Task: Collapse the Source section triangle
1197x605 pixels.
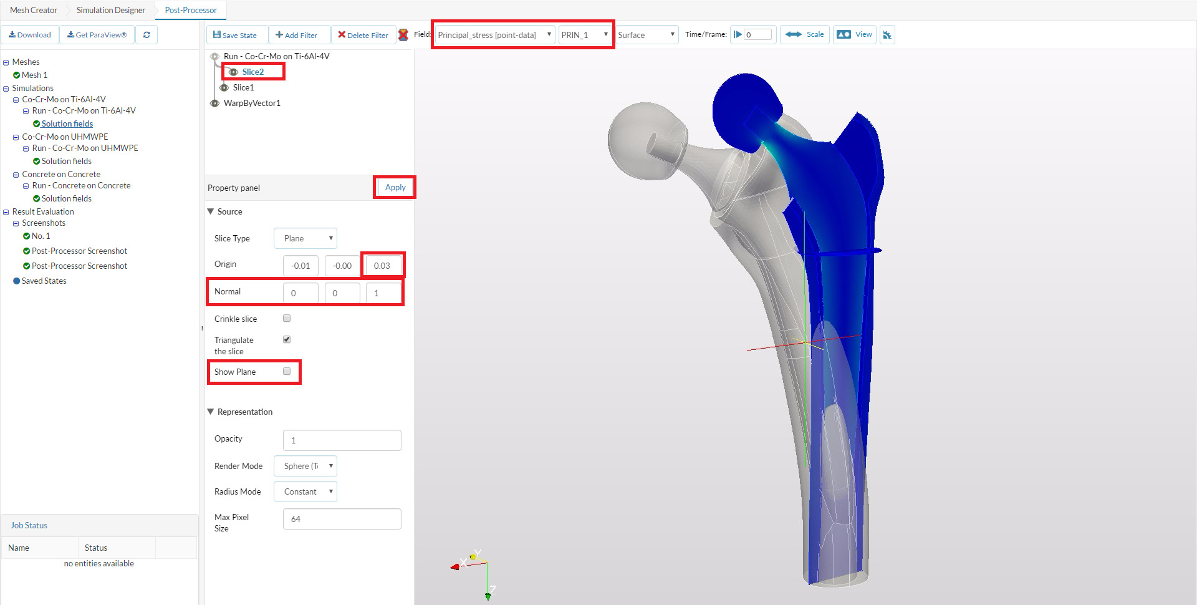Action: (211, 211)
